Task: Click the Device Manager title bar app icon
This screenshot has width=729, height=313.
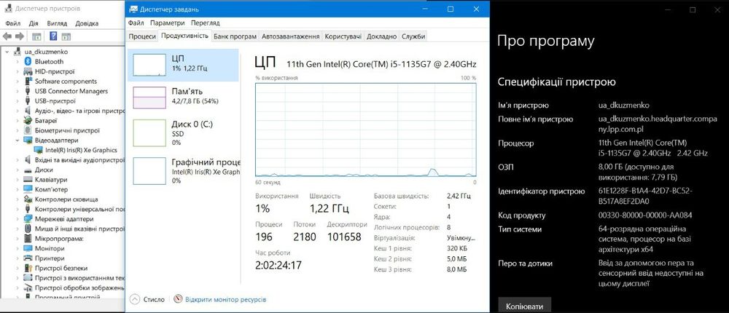Action: click(8, 8)
